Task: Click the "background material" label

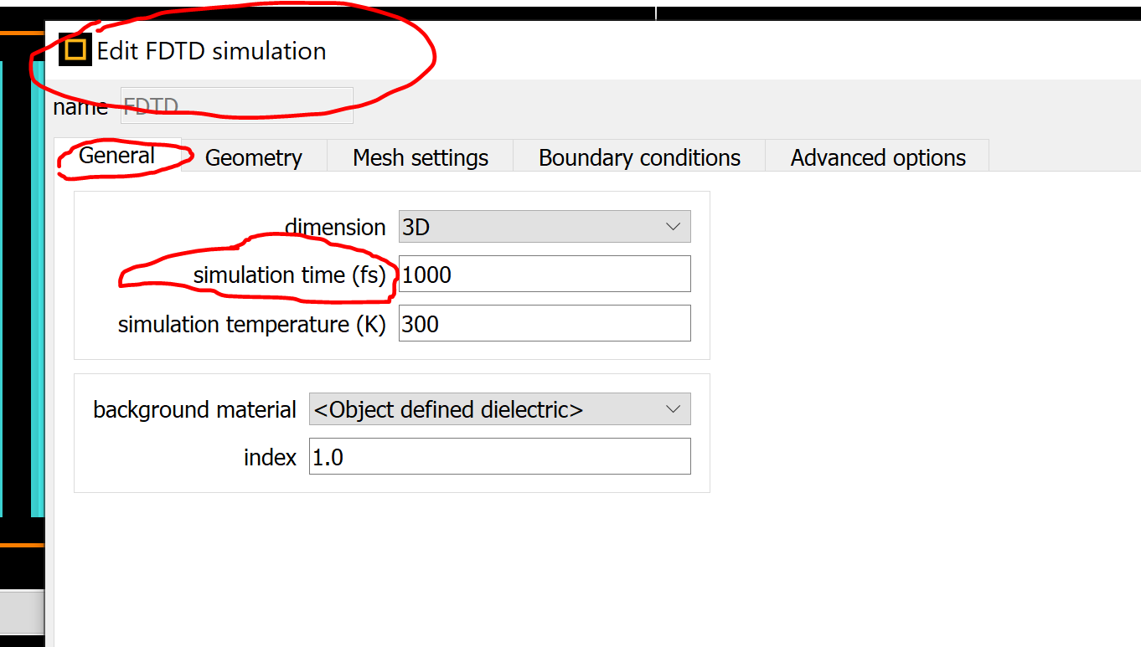Action: click(x=194, y=410)
